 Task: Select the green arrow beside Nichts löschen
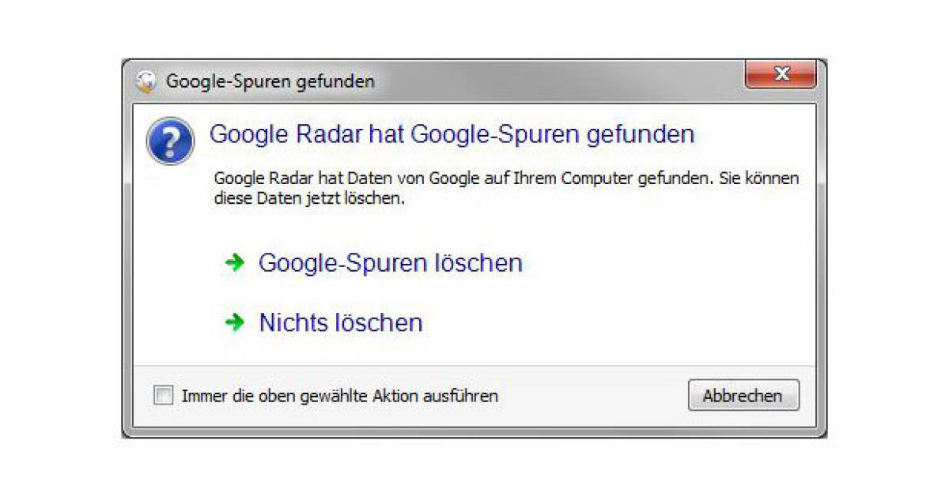click(x=234, y=322)
